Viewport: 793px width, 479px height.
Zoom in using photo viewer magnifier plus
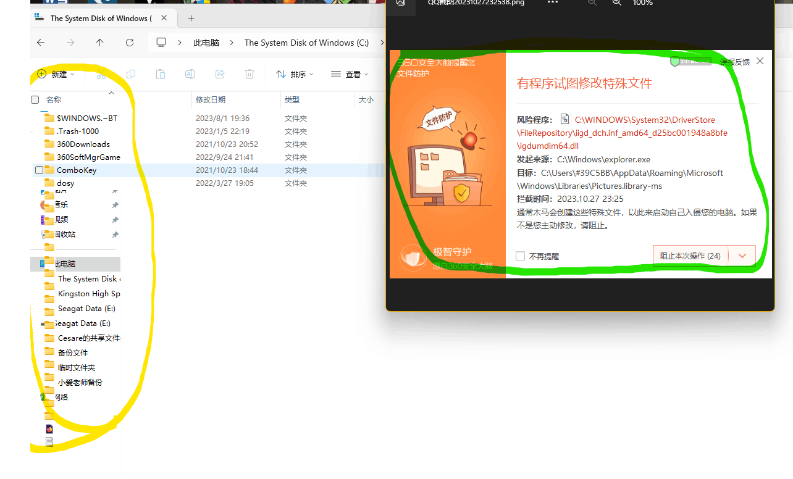pyautogui.click(x=616, y=3)
